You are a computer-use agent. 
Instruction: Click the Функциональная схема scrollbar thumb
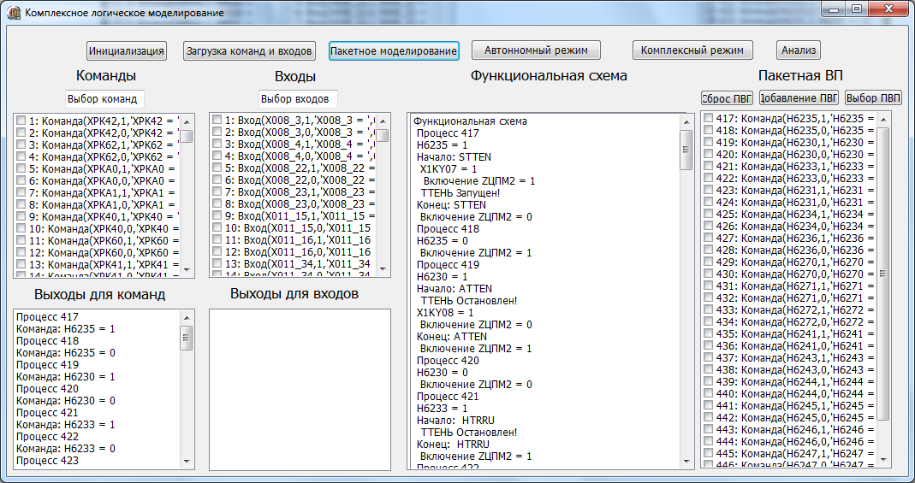(x=686, y=149)
